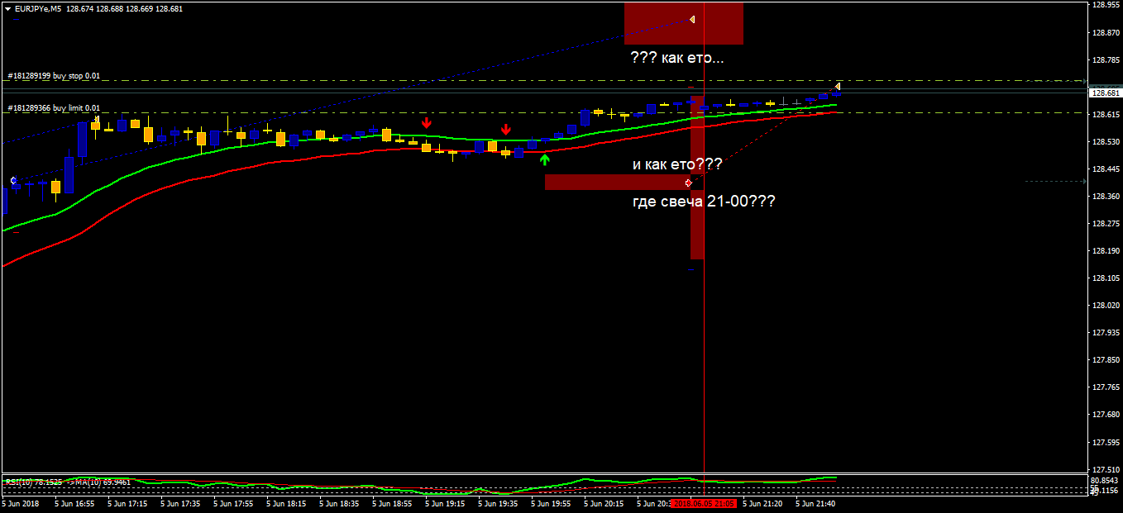Click the 128.190 price scale value

point(1106,250)
